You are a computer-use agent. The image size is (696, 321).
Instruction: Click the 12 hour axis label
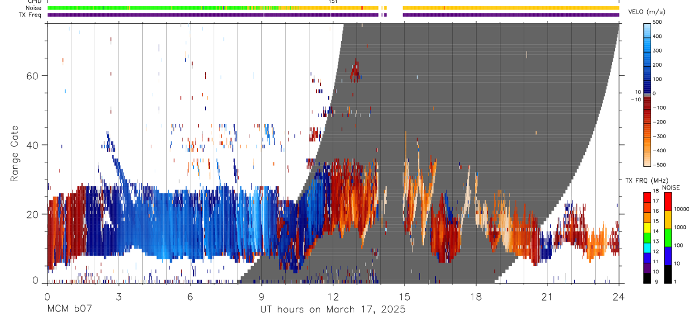(333, 296)
